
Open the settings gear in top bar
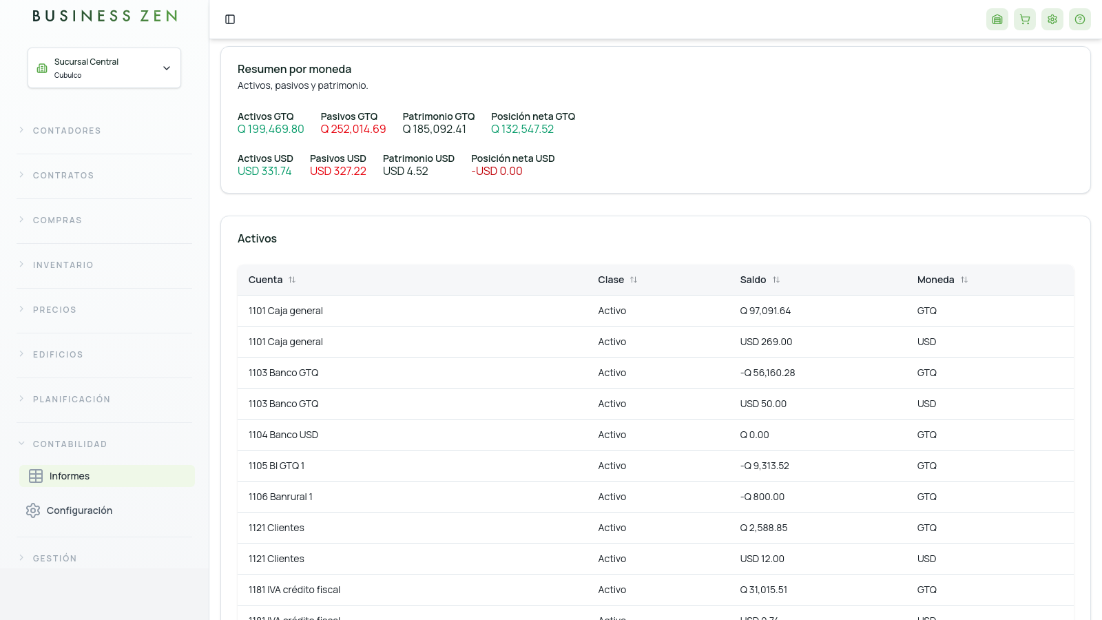click(1052, 19)
